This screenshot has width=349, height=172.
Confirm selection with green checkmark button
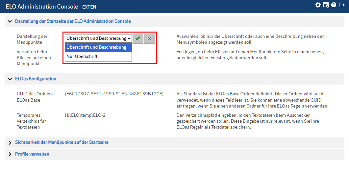138,39
